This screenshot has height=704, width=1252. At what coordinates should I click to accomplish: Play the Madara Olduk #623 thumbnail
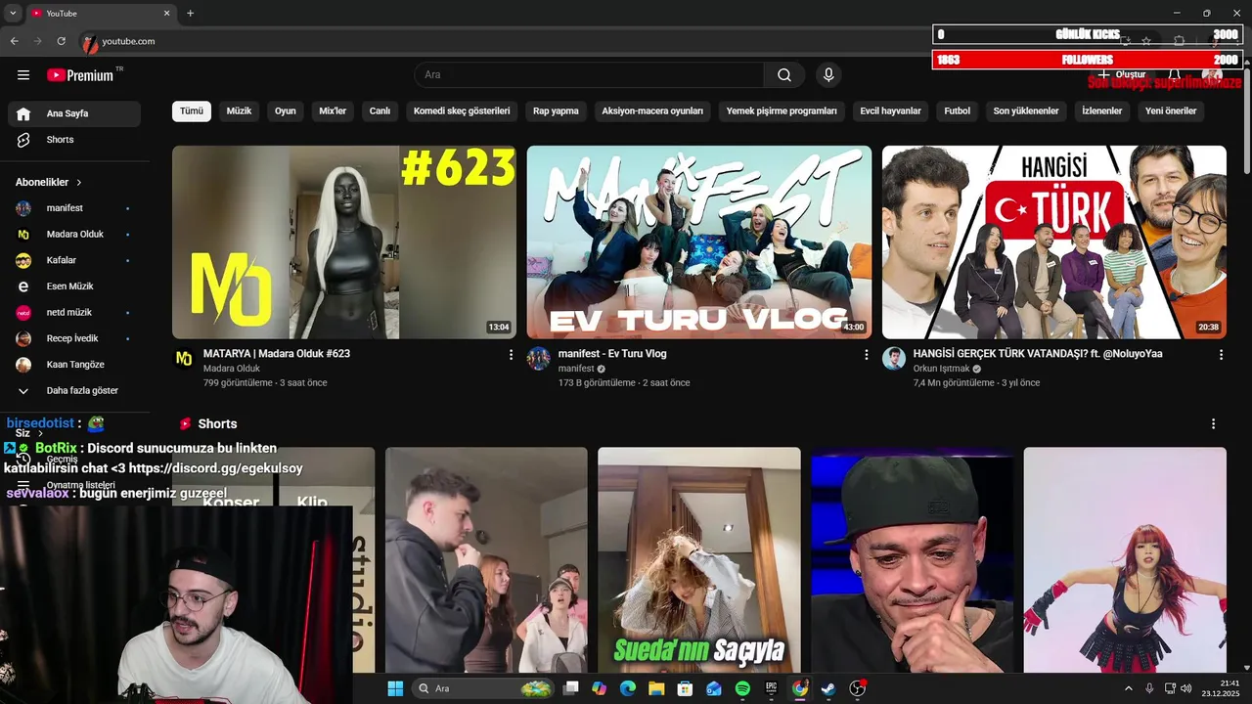coord(344,242)
